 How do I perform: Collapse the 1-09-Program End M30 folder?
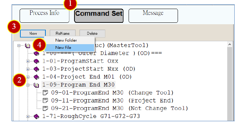[28, 85]
